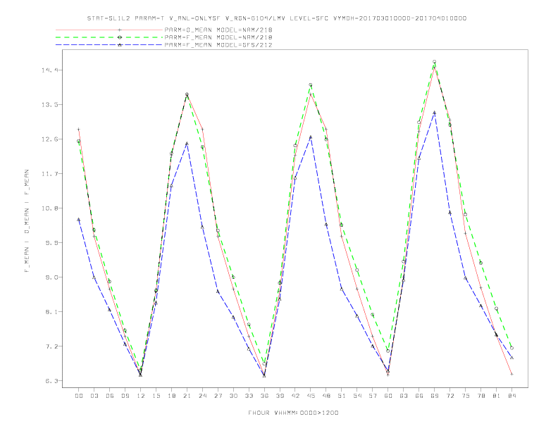Click x-axis tick label 21
This screenshot has height=431, width=558.
point(187,396)
